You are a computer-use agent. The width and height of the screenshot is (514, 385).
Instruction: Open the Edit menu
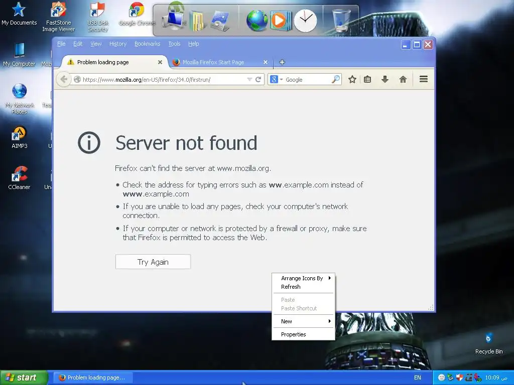coord(78,44)
